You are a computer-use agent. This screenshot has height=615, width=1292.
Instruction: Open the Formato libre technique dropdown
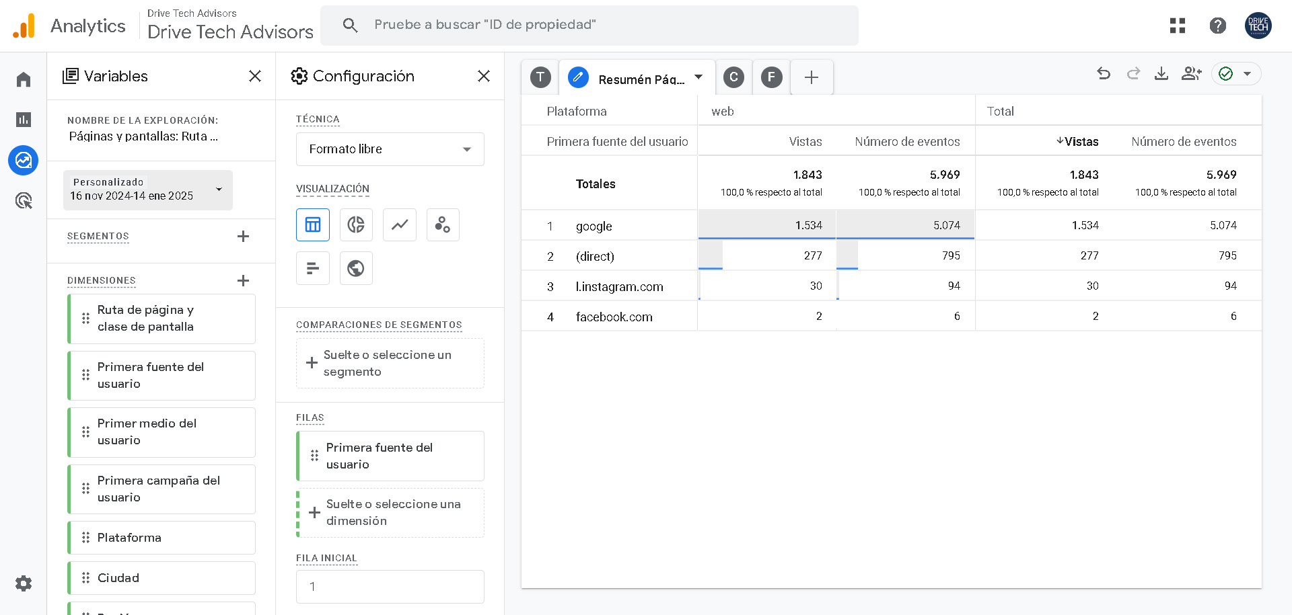[x=390, y=149]
